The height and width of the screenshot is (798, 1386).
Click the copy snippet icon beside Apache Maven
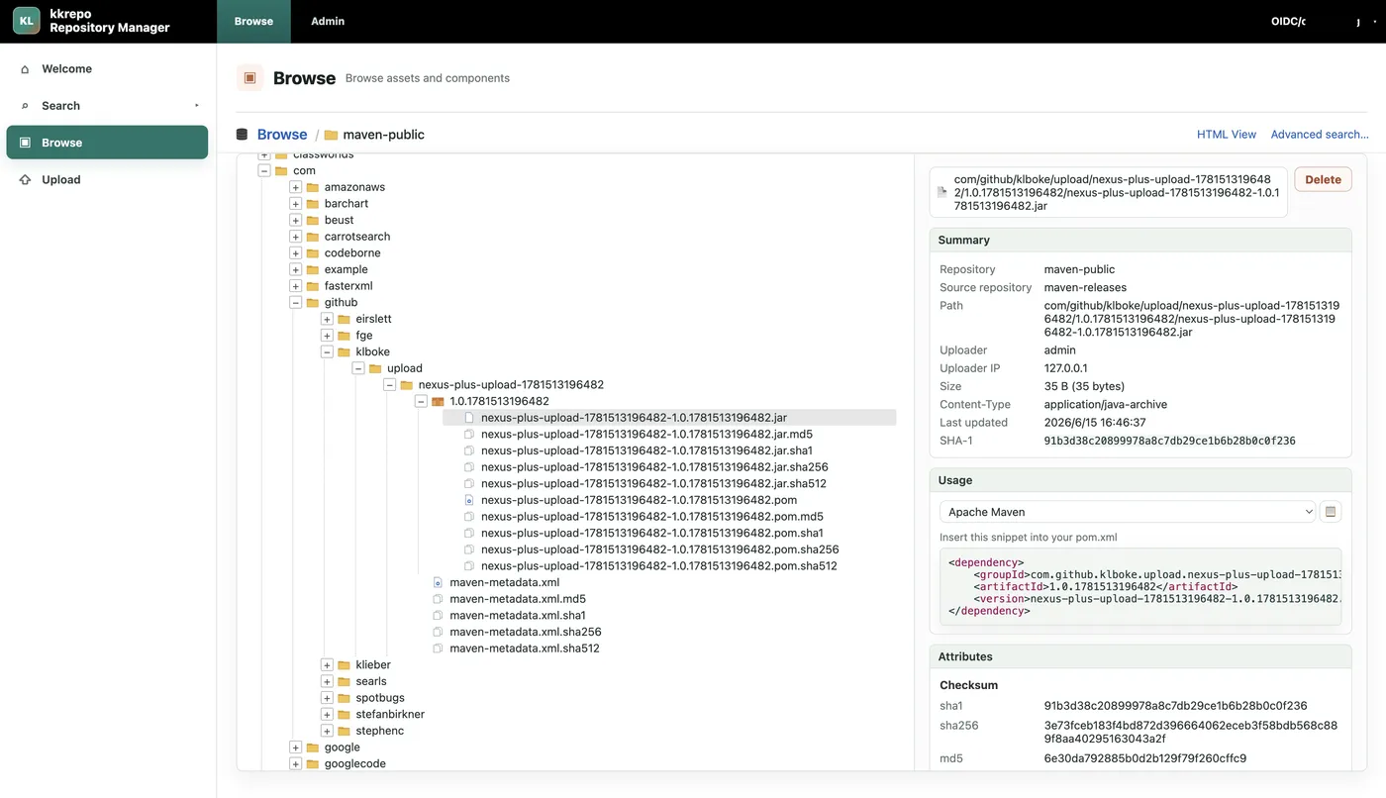[1331, 512]
